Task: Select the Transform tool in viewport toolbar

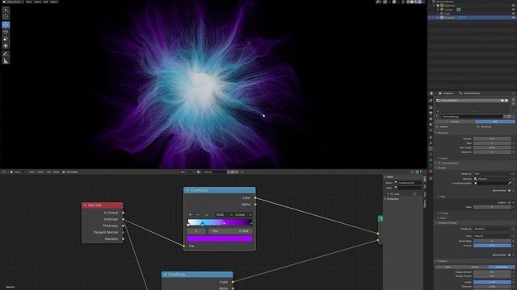Action: (6, 46)
